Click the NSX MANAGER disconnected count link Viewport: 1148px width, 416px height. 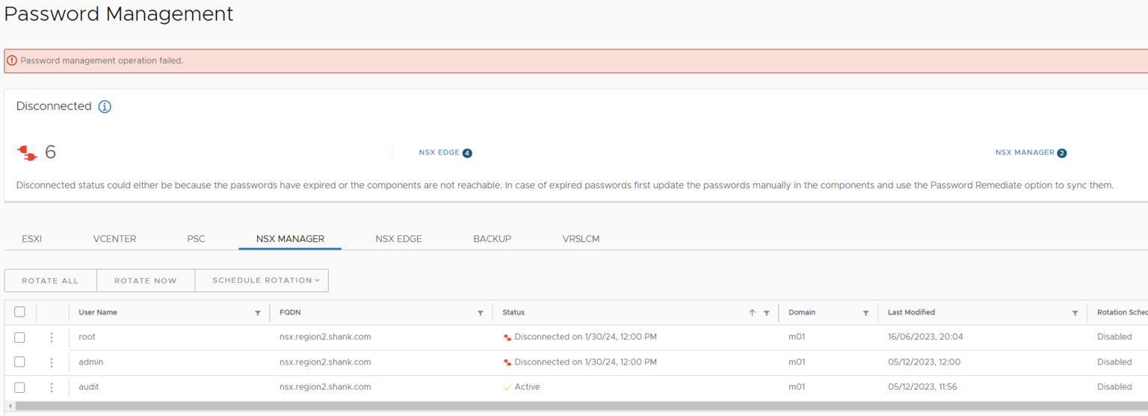(1030, 152)
